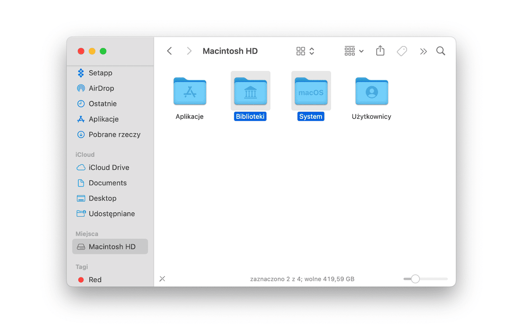
Task: Select the Aplikacje folder icon
Action: (x=190, y=91)
